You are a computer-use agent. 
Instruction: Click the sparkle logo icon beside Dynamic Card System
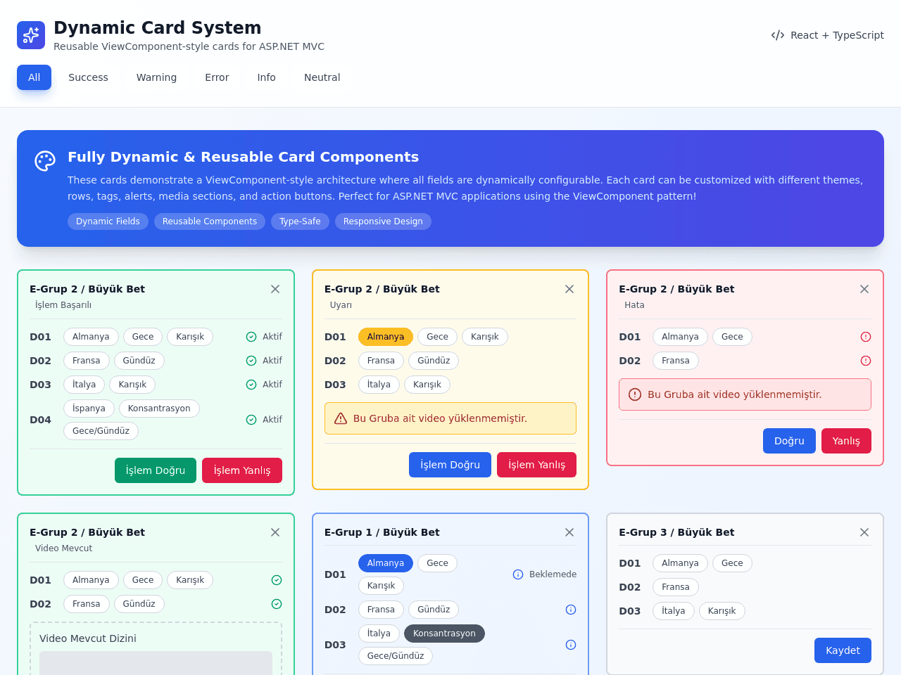click(x=31, y=35)
